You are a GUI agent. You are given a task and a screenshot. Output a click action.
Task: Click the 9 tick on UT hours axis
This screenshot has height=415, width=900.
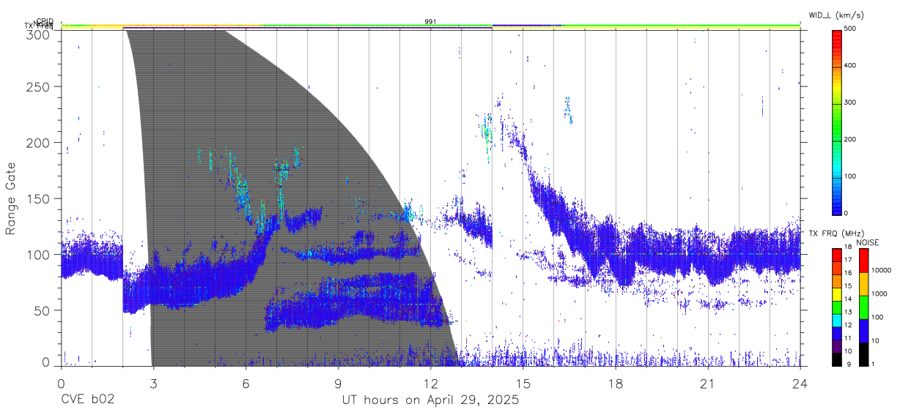[x=338, y=384]
